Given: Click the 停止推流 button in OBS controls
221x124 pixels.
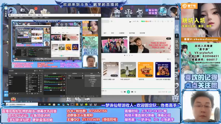Looking at the screenshot, I should coord(93,76).
